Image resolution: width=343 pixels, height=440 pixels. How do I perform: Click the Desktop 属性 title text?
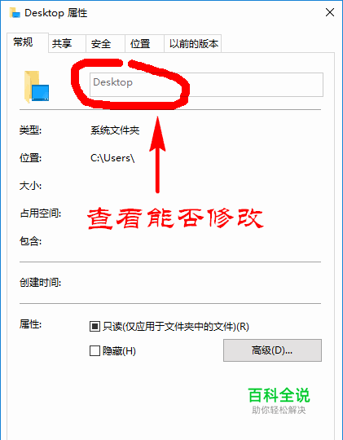[56, 13]
